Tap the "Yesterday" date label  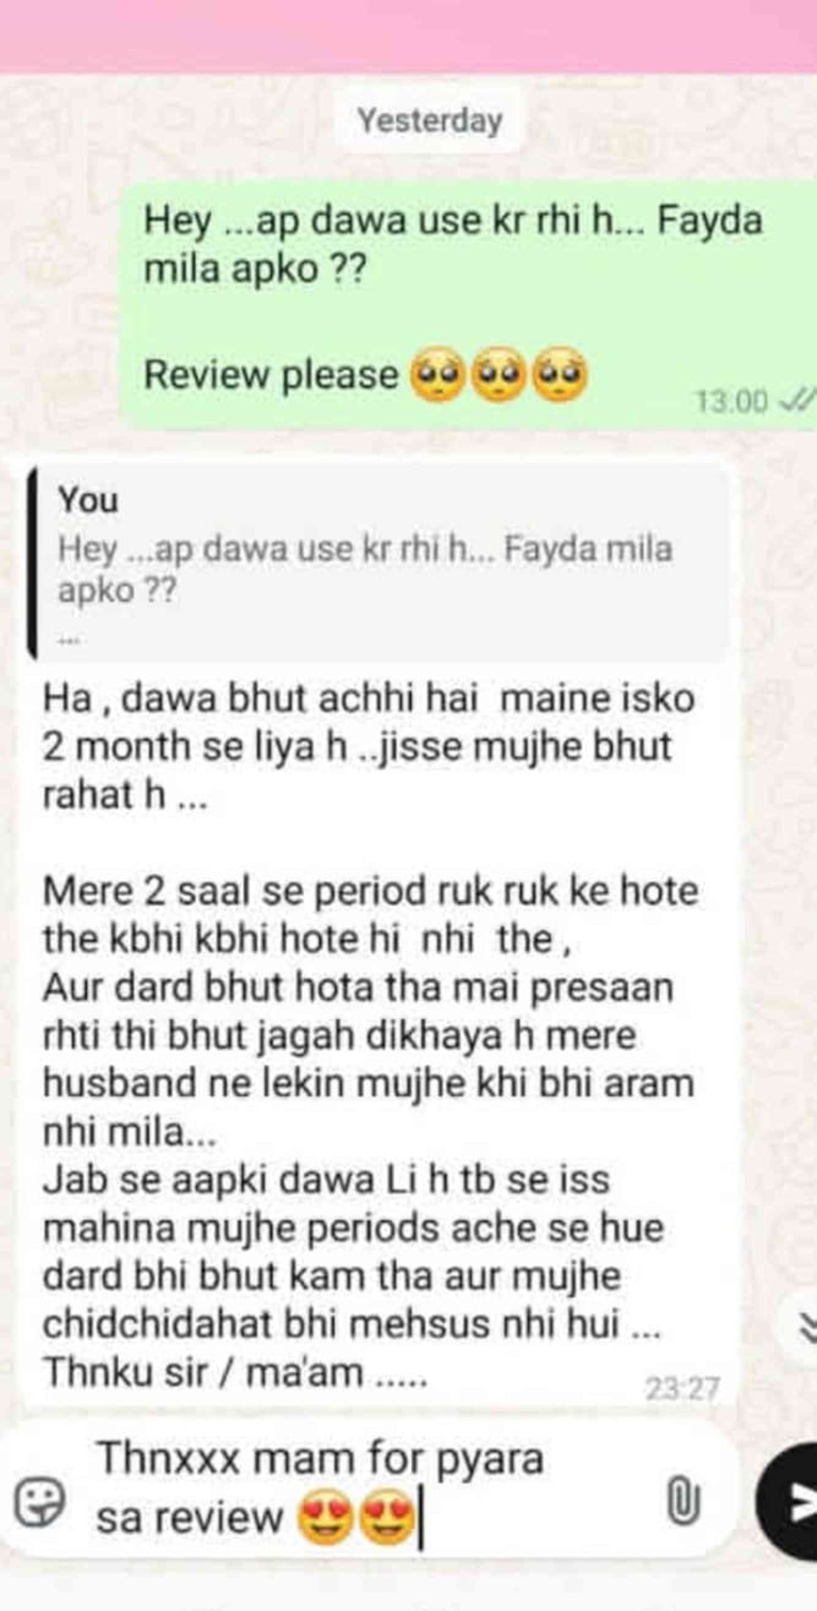429,121
